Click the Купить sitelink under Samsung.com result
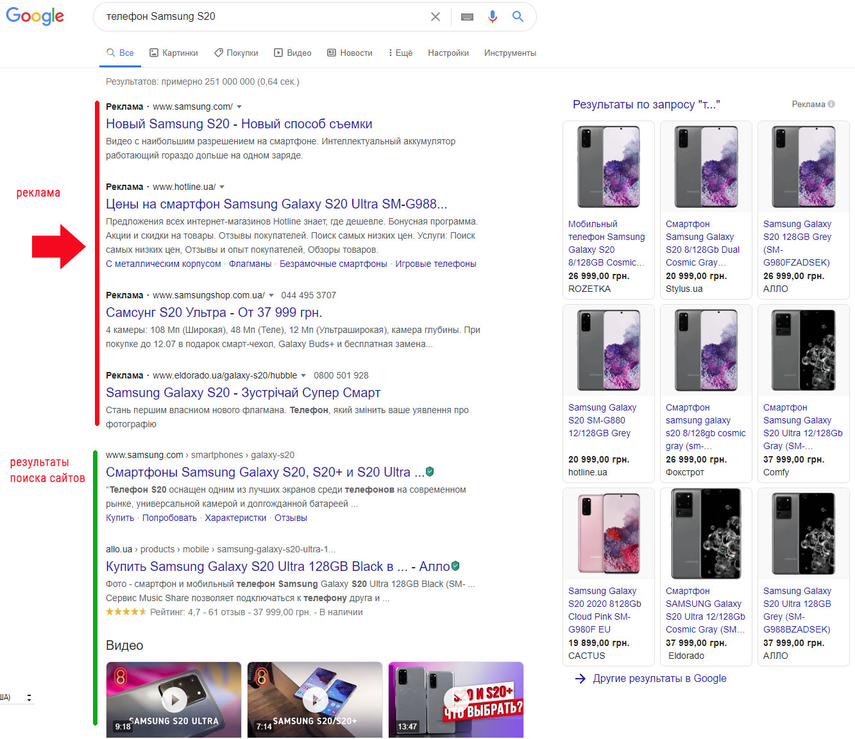Image resolution: width=855 pixels, height=739 pixels. 120,518
